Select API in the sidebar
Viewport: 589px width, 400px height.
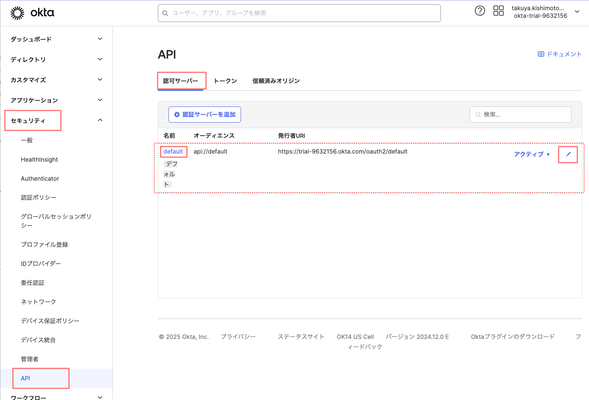tap(25, 378)
